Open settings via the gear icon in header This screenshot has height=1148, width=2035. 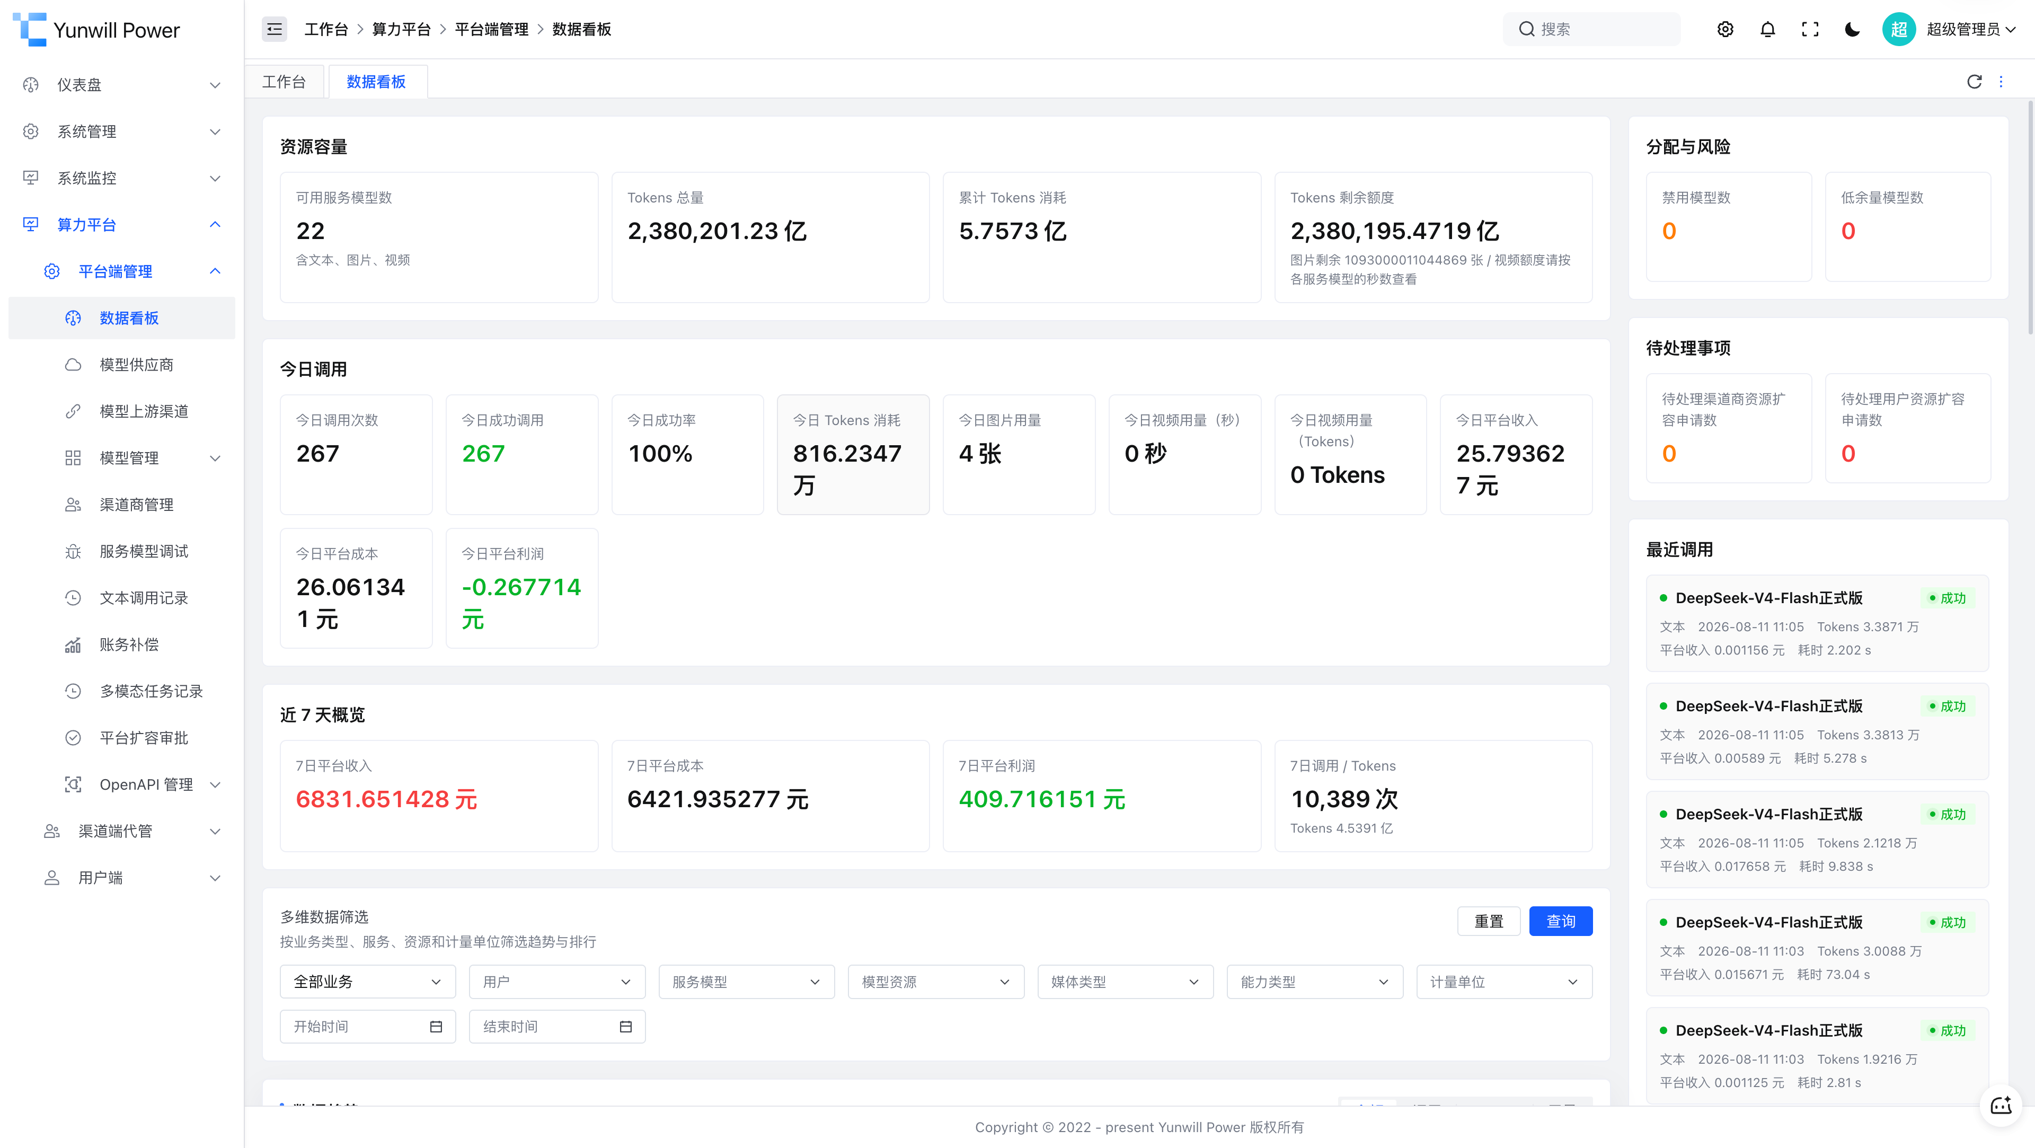[x=1726, y=29]
